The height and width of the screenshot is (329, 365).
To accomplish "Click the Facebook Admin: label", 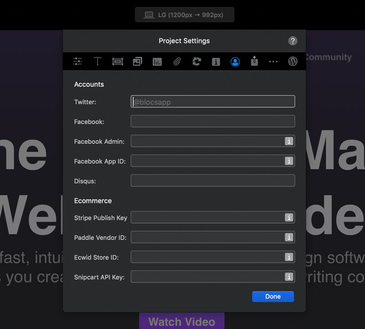I will coord(99,141).
